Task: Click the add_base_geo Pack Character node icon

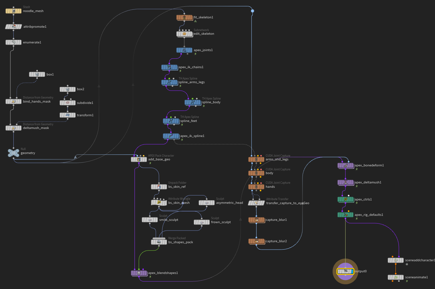Action: click(x=139, y=160)
